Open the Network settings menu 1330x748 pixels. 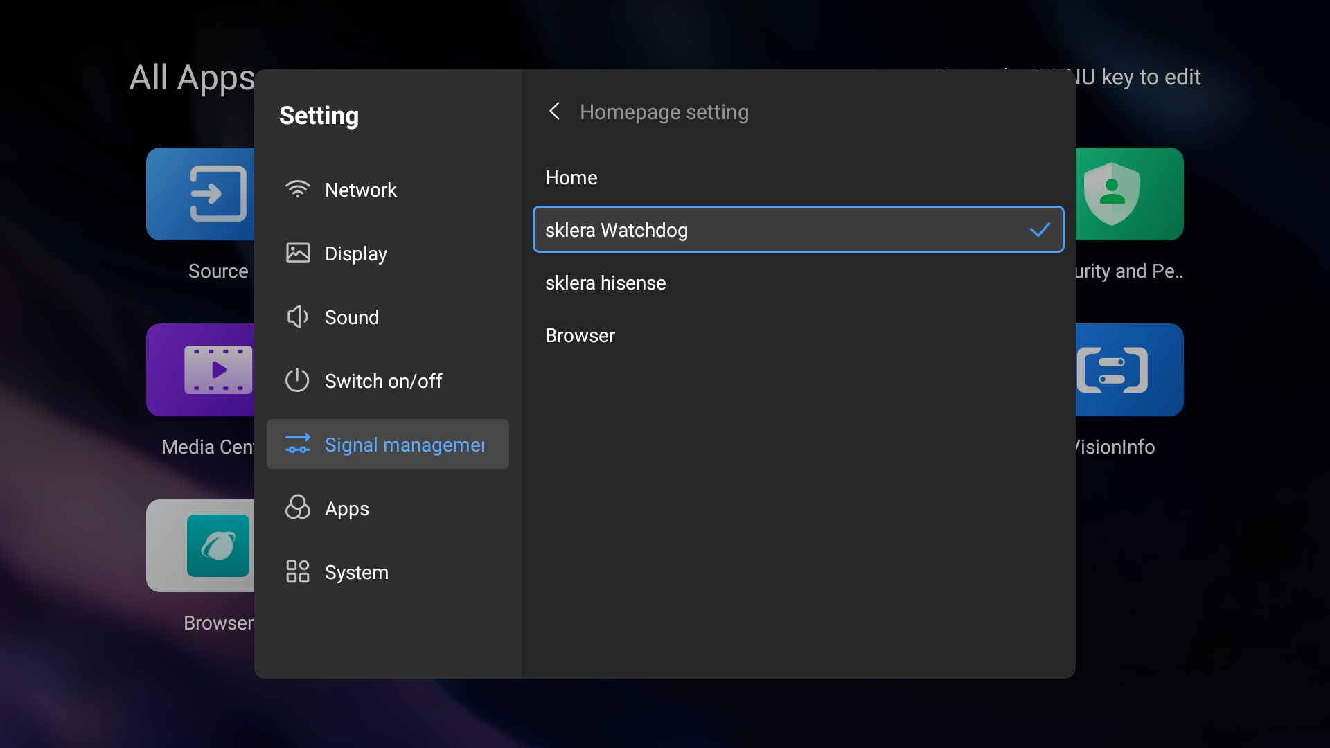click(360, 190)
